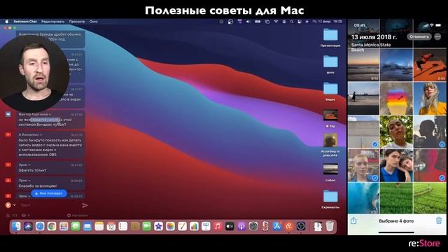This screenshot has height=252, width=448.
Task: Open the Редактировать menu
Action: point(53,22)
